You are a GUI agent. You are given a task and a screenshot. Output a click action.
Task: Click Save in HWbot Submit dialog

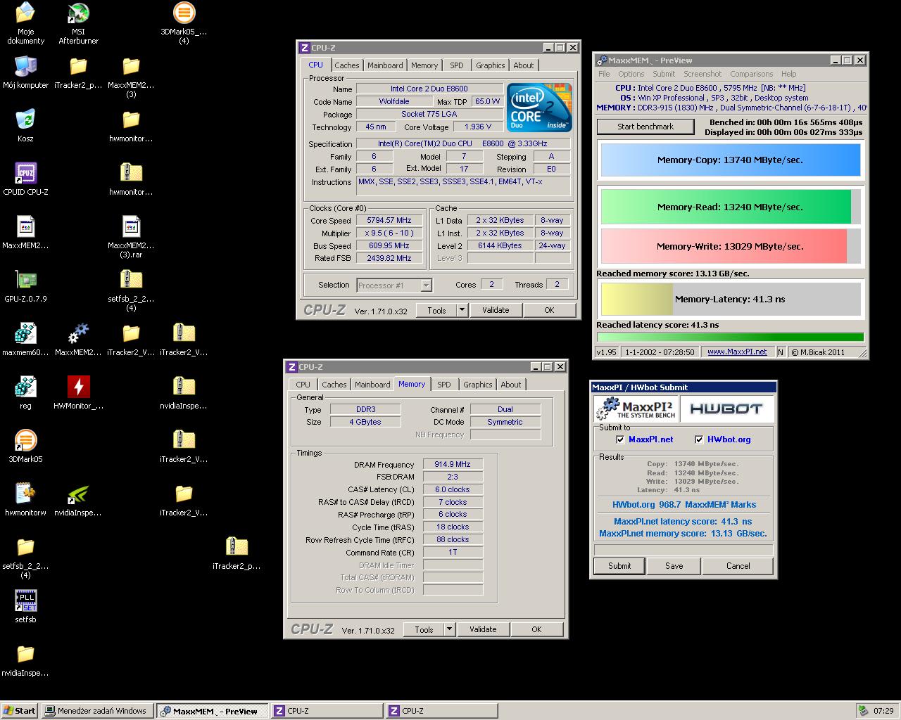click(674, 566)
